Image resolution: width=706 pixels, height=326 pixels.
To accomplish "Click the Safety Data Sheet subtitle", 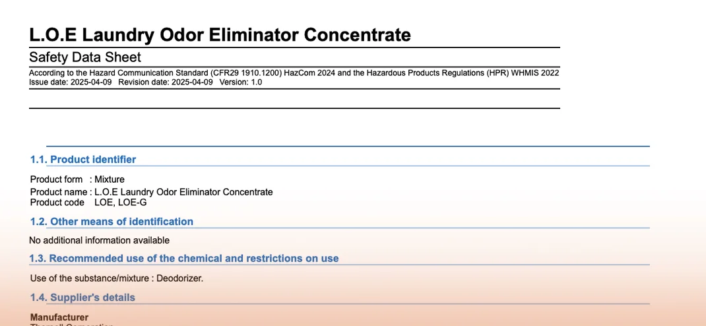I will (85, 57).
